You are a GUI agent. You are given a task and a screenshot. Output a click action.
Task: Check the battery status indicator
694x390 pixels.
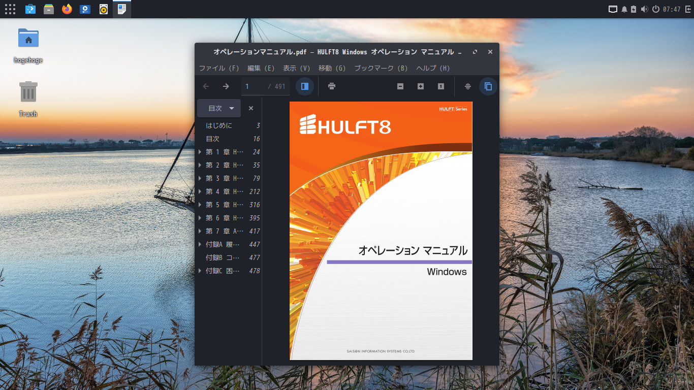pos(634,9)
